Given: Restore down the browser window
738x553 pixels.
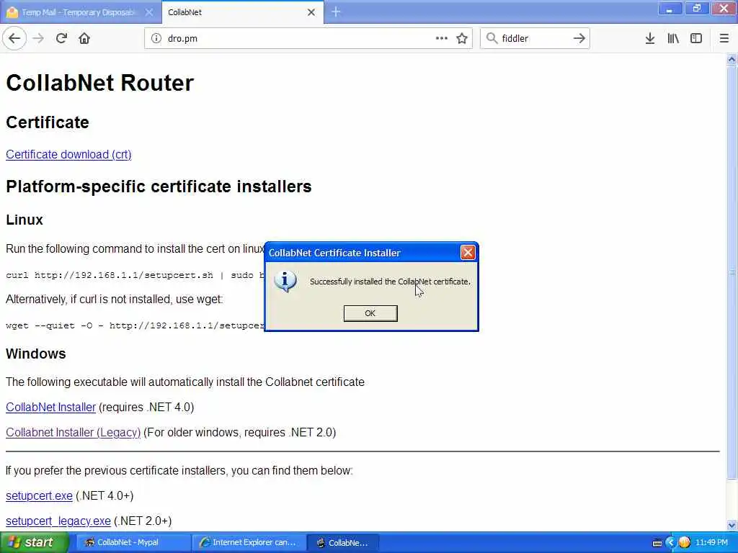Looking at the screenshot, I should coord(697,9).
